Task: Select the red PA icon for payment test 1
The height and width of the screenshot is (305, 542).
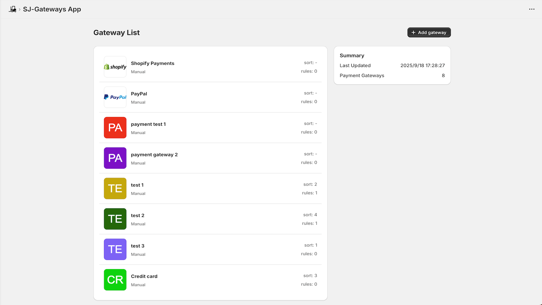Action: click(115, 128)
